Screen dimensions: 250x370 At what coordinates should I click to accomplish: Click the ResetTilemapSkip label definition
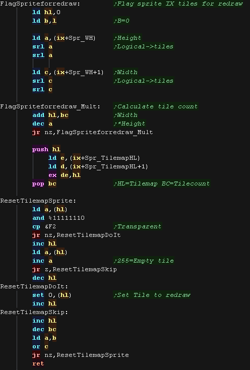(34, 312)
